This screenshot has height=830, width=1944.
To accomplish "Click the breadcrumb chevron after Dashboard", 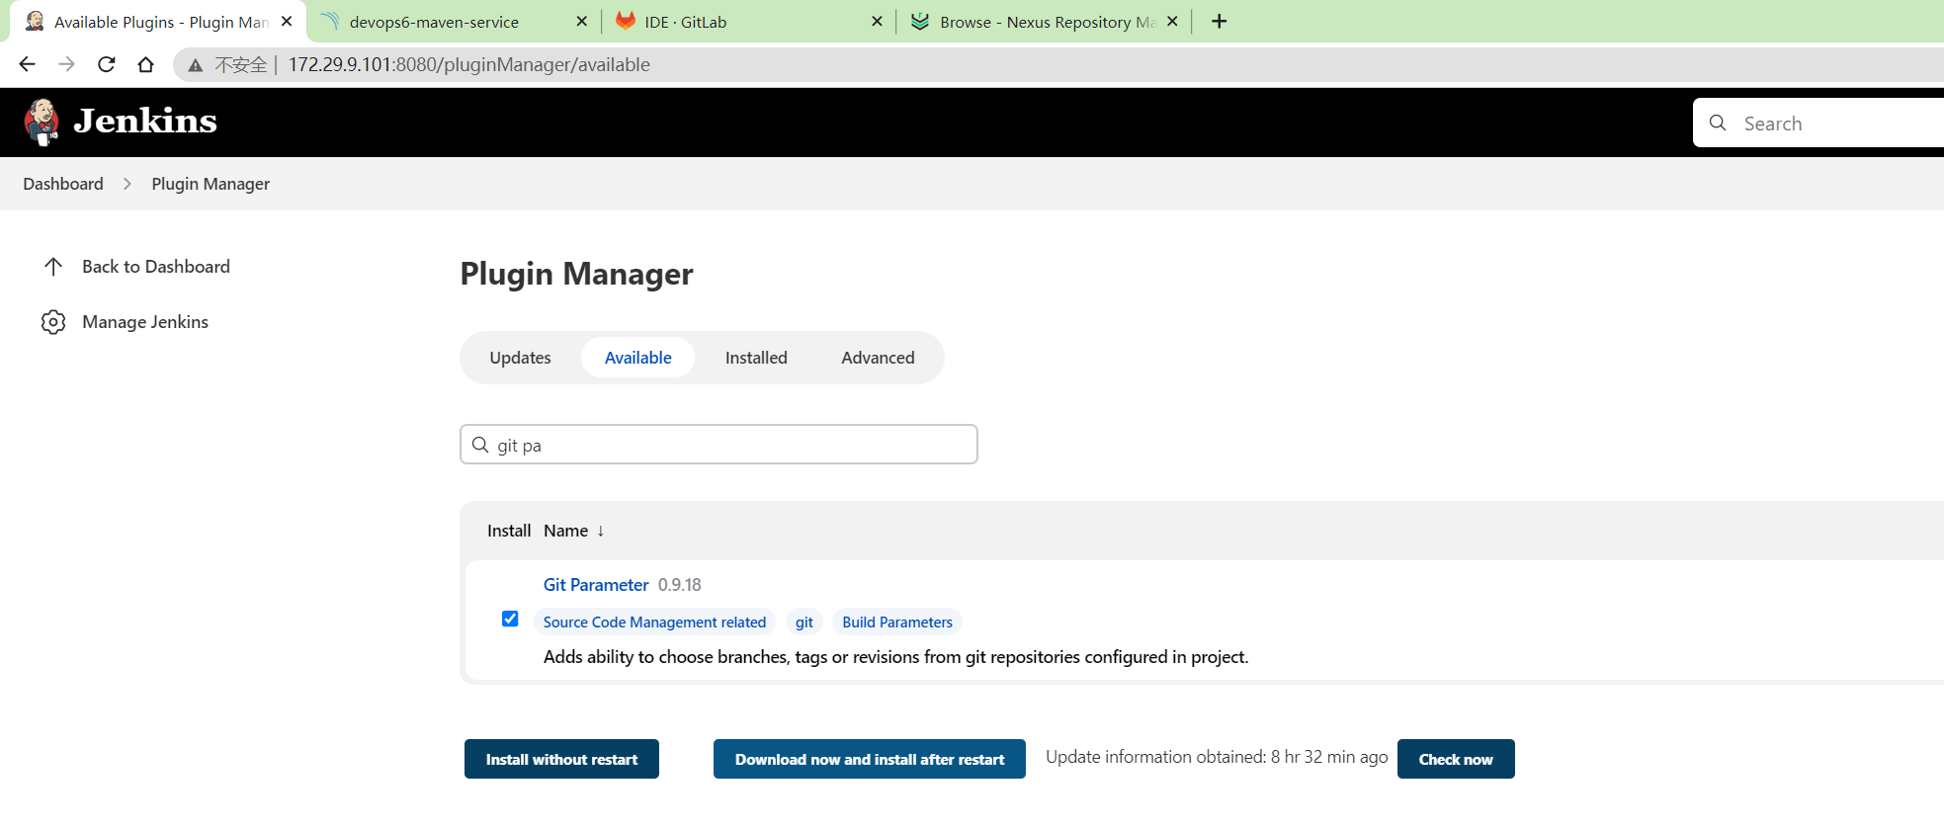I will pos(127,184).
